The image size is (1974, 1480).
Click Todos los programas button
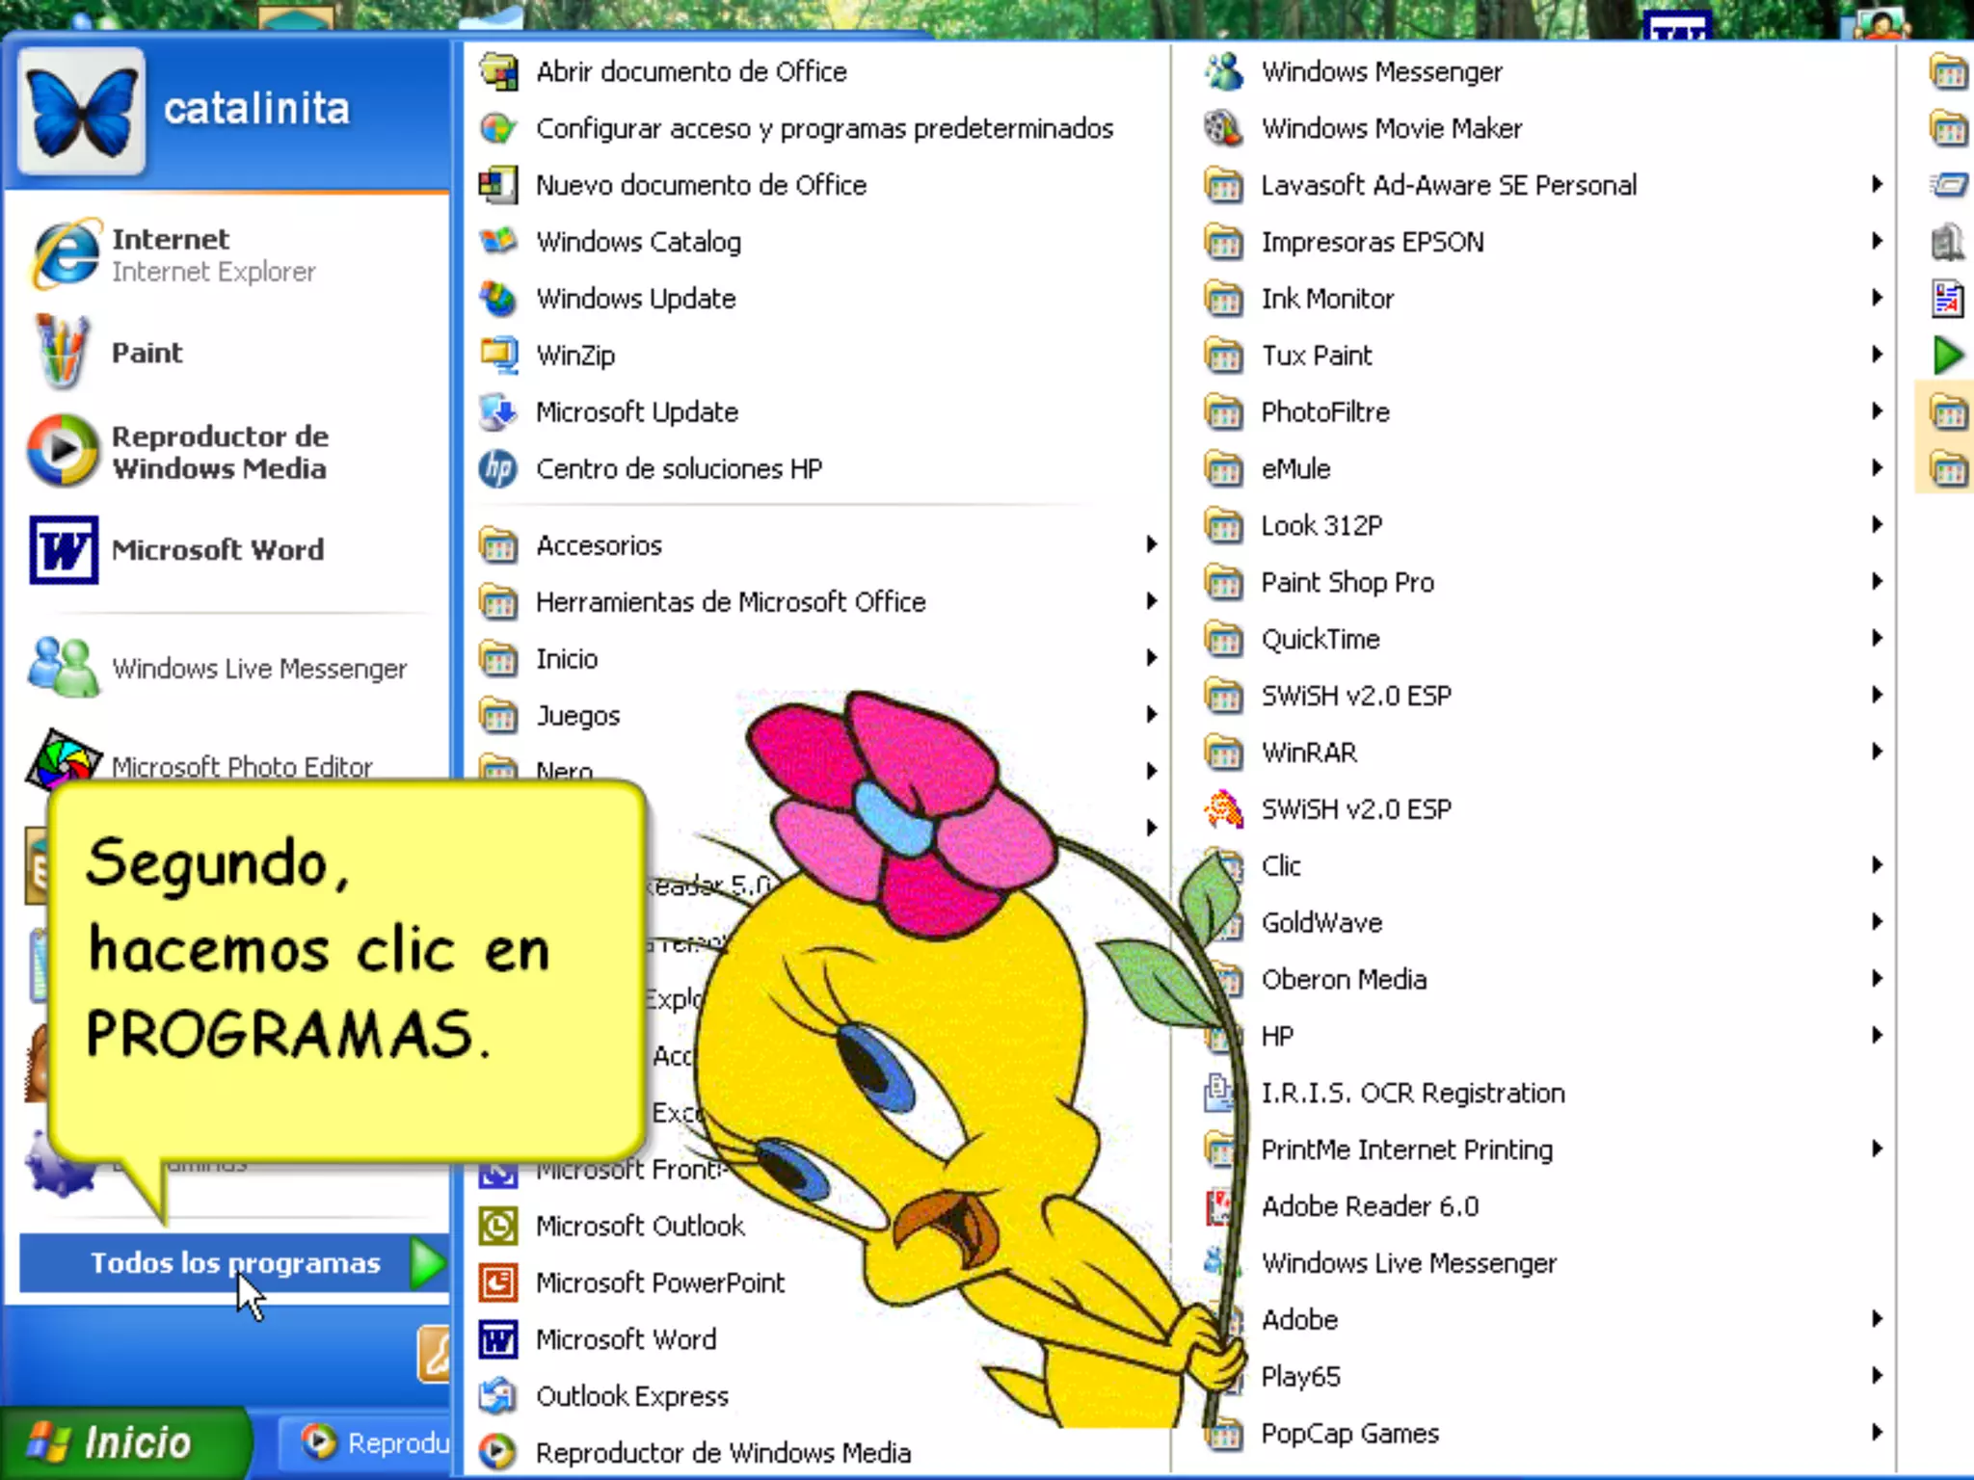(x=235, y=1262)
